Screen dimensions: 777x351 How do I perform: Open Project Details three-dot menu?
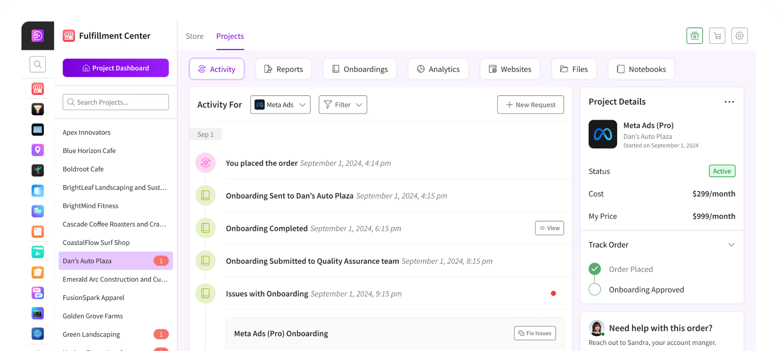(729, 102)
